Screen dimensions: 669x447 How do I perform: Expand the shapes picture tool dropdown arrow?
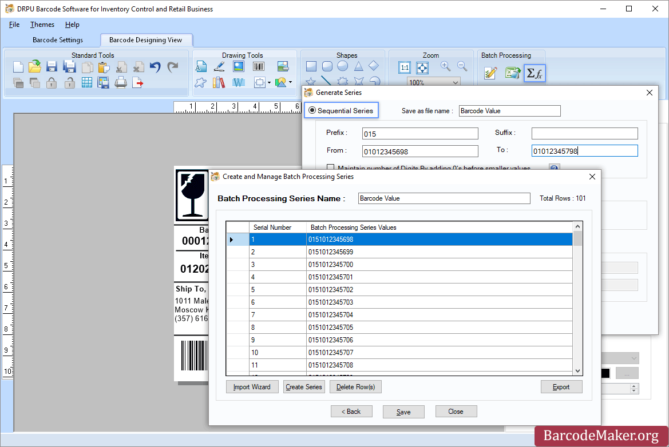coord(291,82)
